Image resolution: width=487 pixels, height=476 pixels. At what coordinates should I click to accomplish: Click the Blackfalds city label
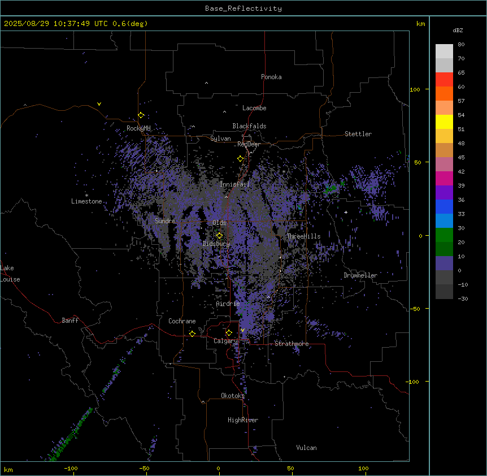pyautogui.click(x=249, y=126)
